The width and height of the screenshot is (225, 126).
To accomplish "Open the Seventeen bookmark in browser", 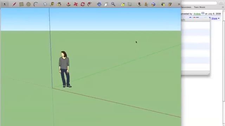I will click(186, 7).
